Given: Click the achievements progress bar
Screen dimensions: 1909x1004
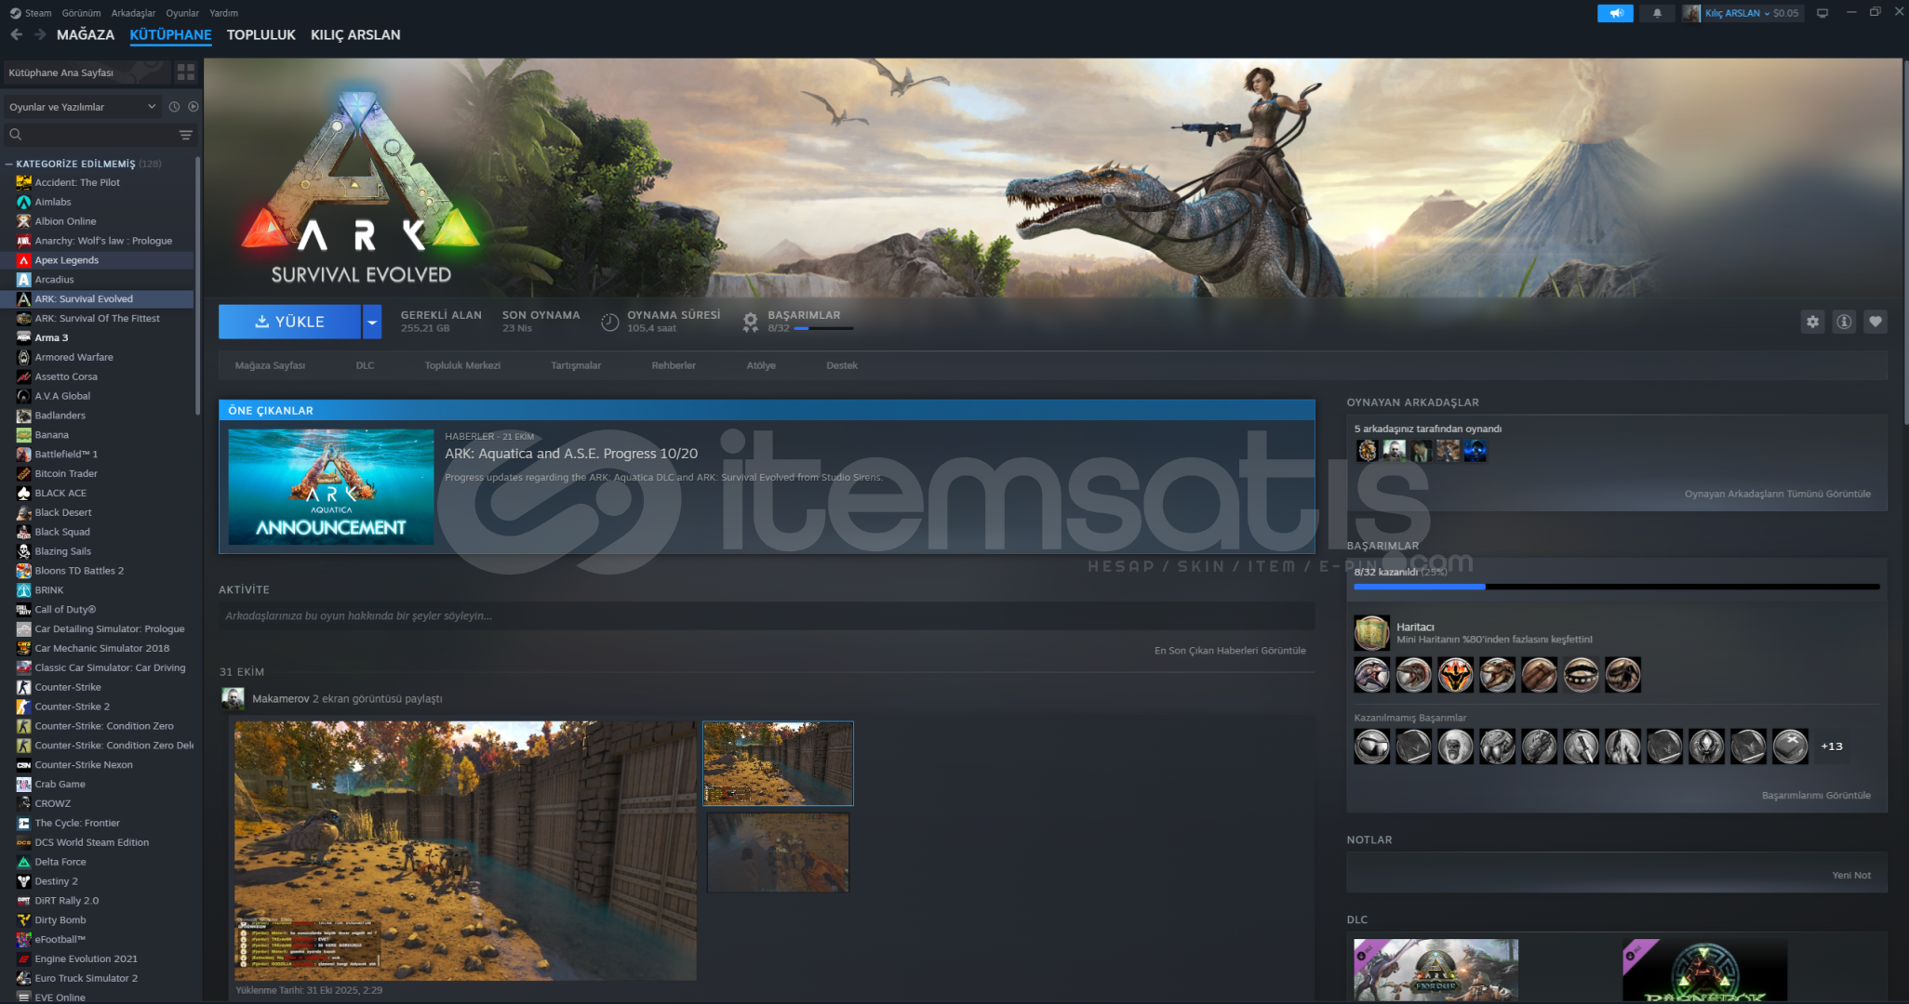Looking at the screenshot, I should click(x=1616, y=587).
